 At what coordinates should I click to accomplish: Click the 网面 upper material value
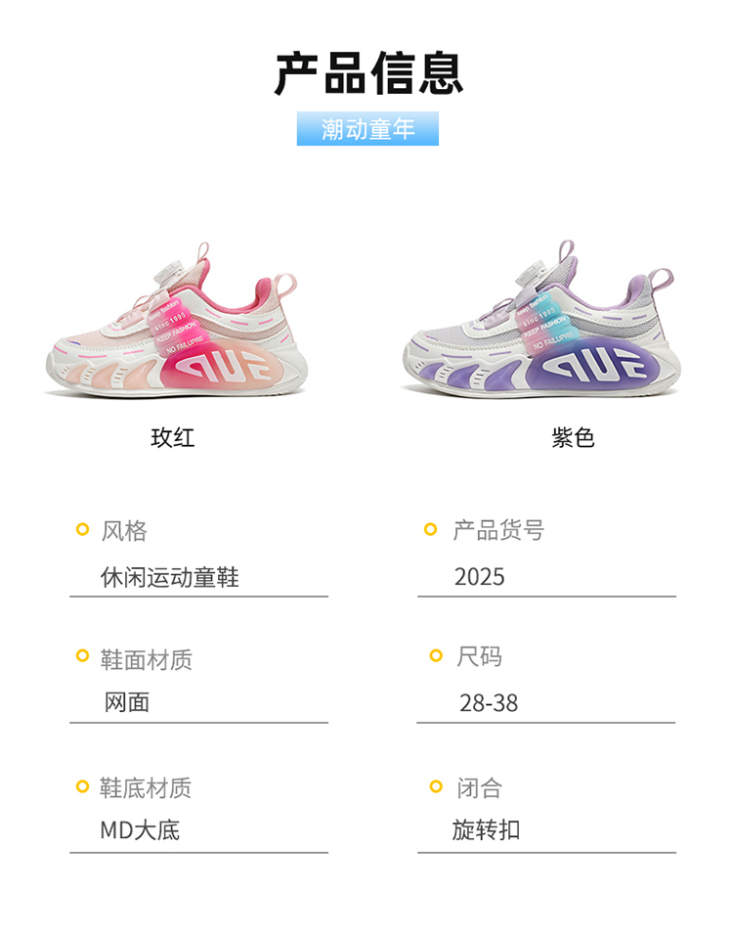click(x=127, y=703)
